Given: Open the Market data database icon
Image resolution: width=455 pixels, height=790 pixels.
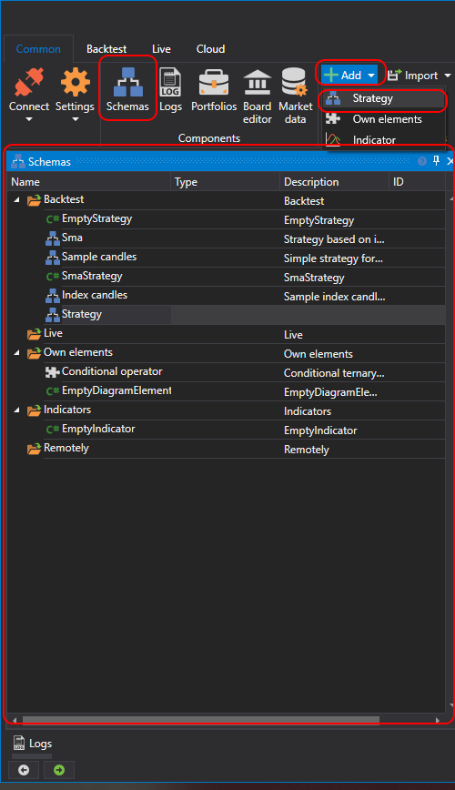Looking at the screenshot, I should coord(294,82).
